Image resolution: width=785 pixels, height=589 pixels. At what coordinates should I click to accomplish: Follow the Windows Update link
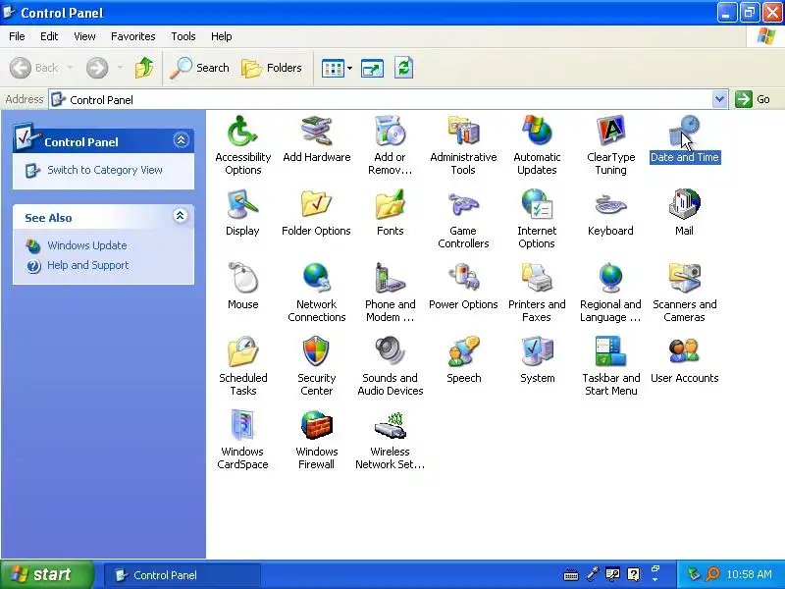pyautogui.click(x=87, y=245)
